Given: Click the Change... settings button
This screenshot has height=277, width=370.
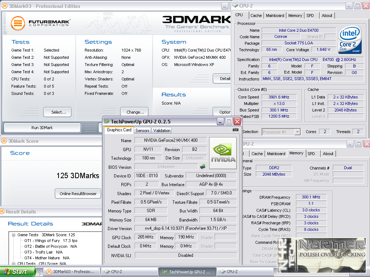Looking at the screenshot, I should pyautogui.click(x=134, y=112).
